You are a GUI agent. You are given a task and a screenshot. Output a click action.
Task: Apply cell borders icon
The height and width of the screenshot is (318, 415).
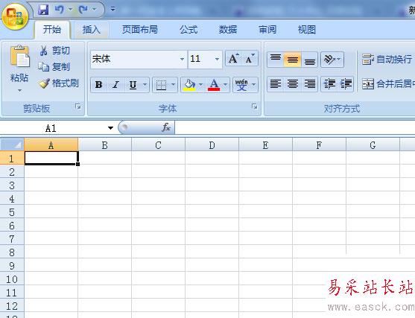point(161,85)
